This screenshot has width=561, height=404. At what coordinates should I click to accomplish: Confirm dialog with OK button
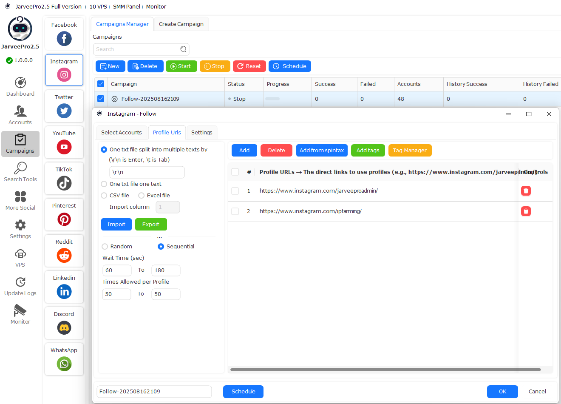(x=502, y=392)
